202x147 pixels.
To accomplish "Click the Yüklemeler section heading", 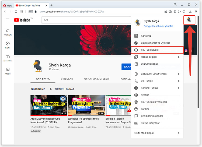I will coord(38,89).
